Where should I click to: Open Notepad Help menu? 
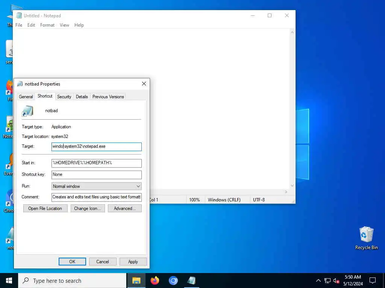tap(79, 25)
